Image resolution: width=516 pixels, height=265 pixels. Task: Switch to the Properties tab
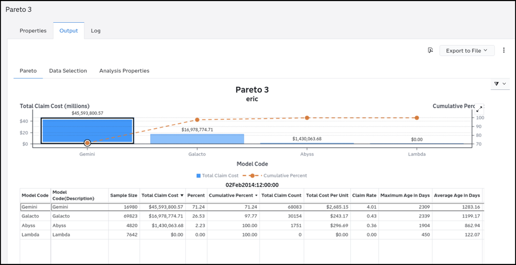coord(33,30)
